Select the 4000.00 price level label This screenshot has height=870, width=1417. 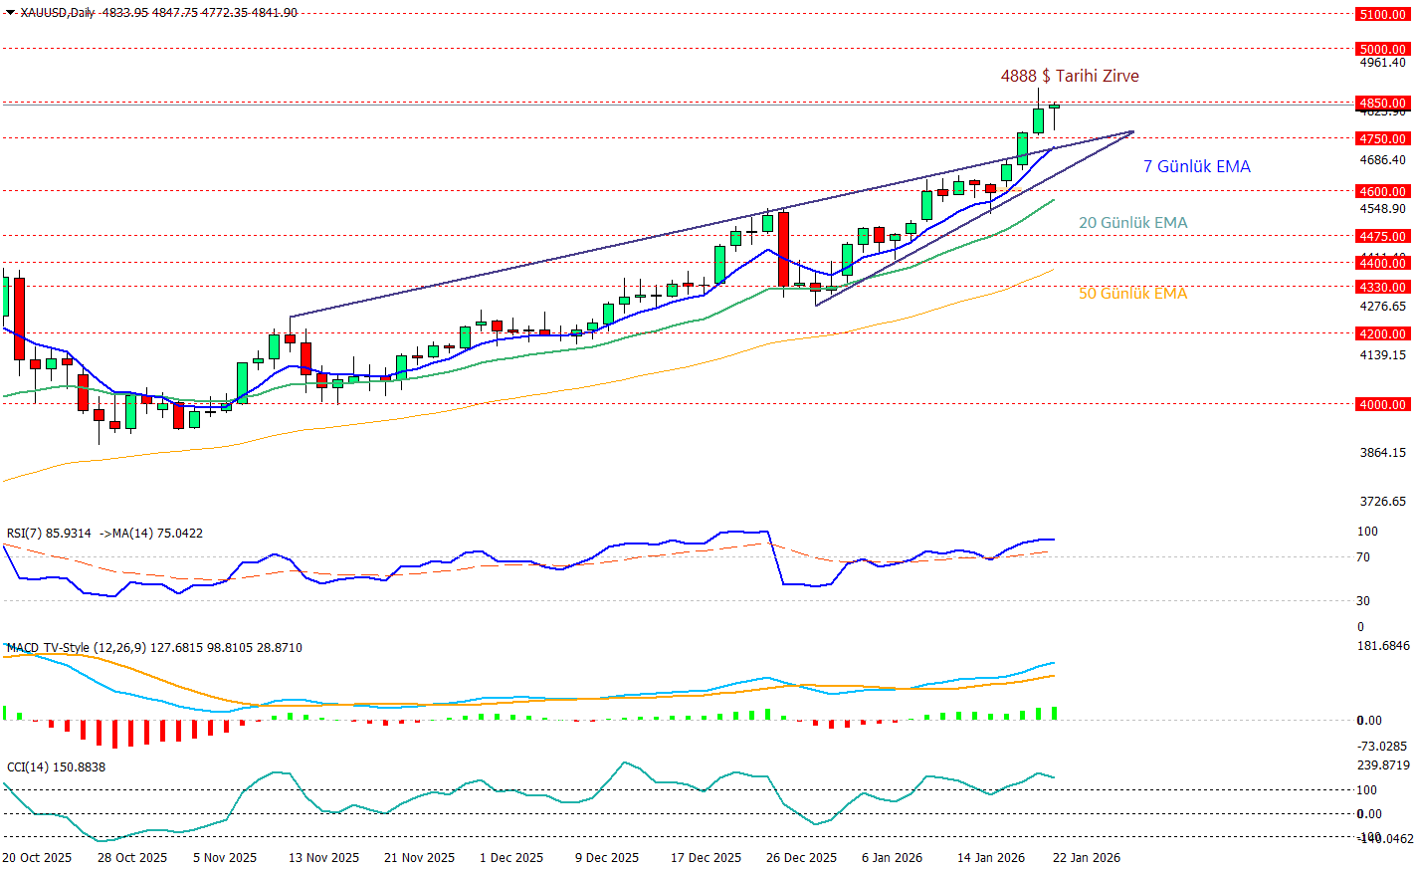(x=1382, y=404)
